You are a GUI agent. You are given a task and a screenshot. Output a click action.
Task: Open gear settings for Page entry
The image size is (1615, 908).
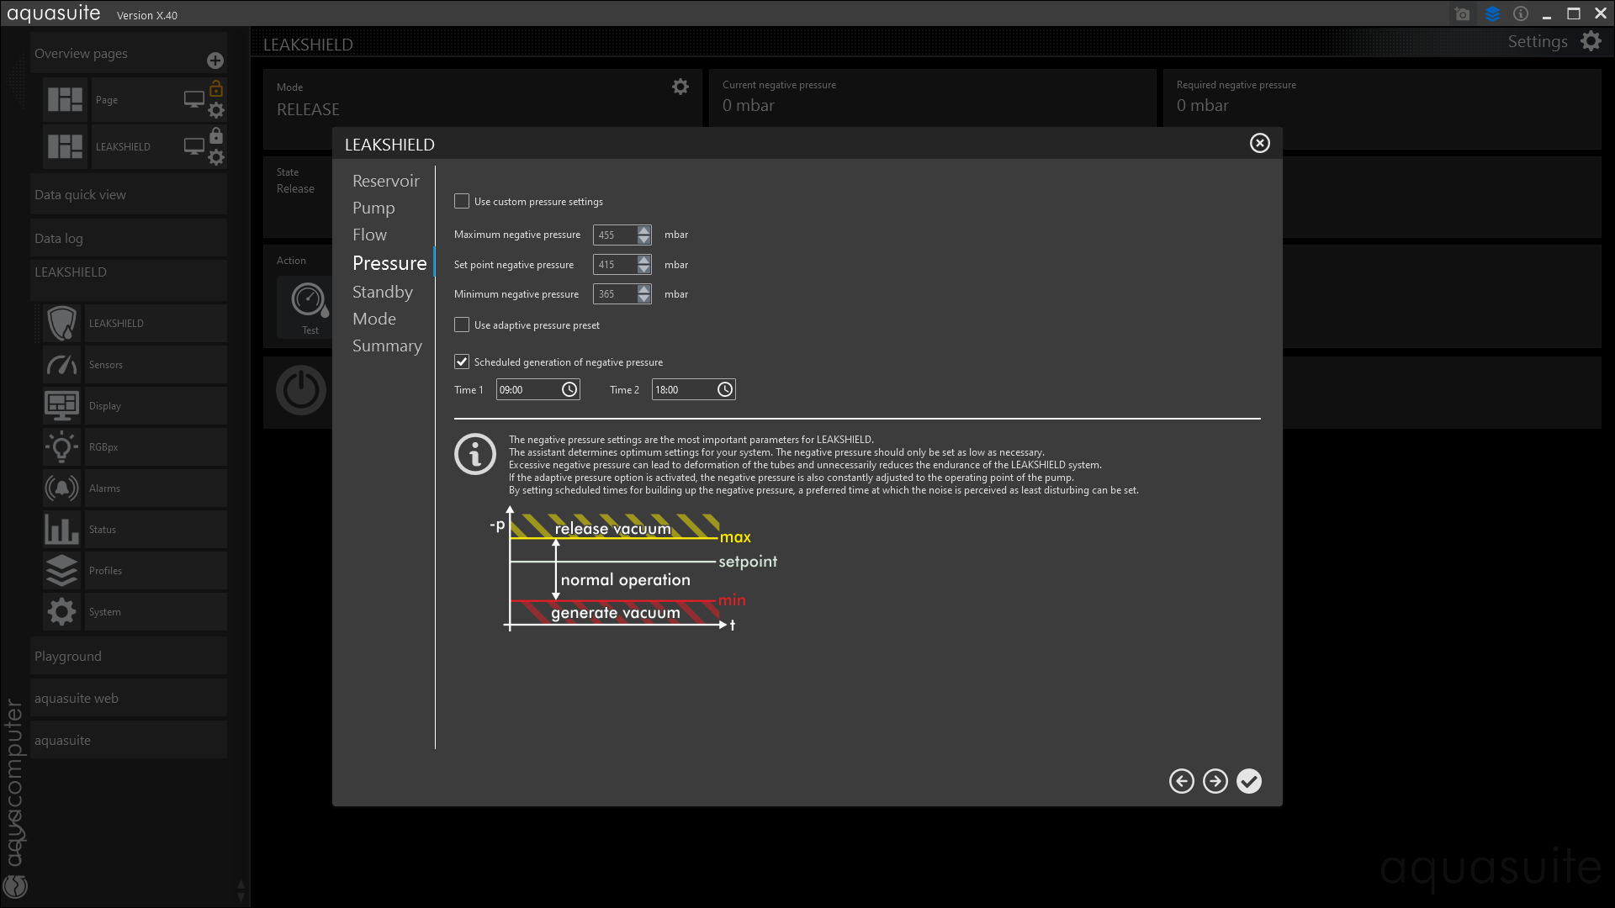tap(216, 110)
